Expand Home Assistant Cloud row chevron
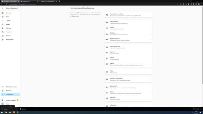 click(150, 15)
